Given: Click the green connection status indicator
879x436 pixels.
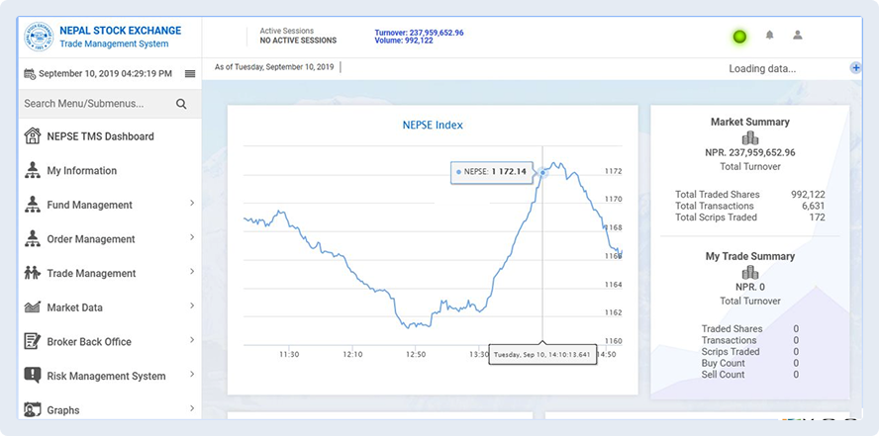Looking at the screenshot, I should click(739, 38).
